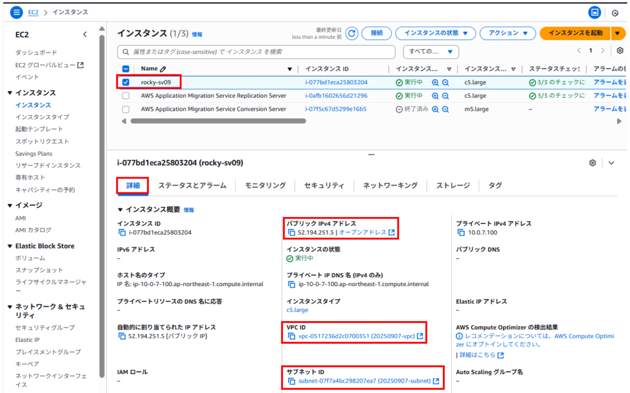Zoom in icon for Conversion Server row
The height and width of the screenshot is (393, 630).
(435, 109)
